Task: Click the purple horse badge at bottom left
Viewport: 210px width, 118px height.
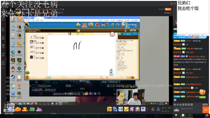Action: (x=39, y=109)
